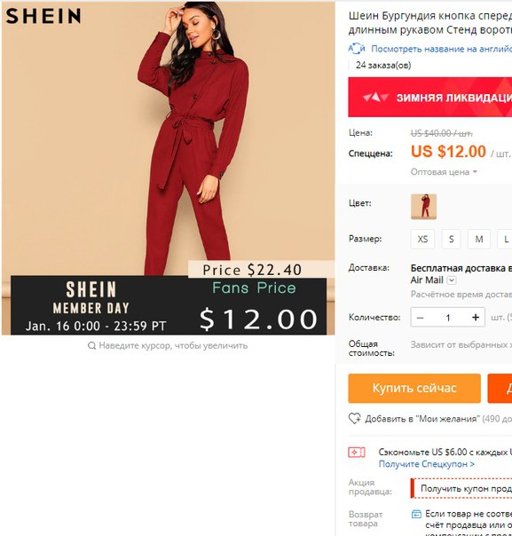Click the plus quantity button
Screen dimensions: 512x536
pyautogui.click(x=476, y=318)
